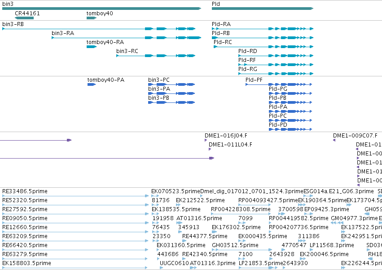Select the Pld-RD transcript

(276, 56)
